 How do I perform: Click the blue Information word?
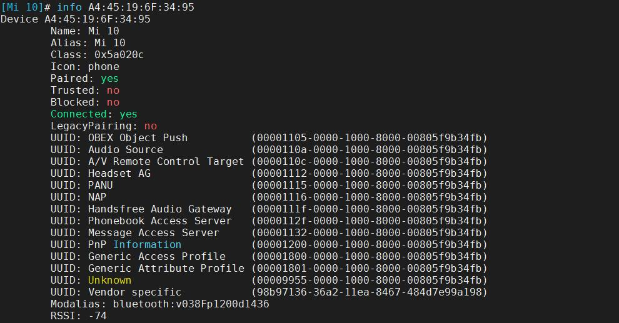[147, 244]
